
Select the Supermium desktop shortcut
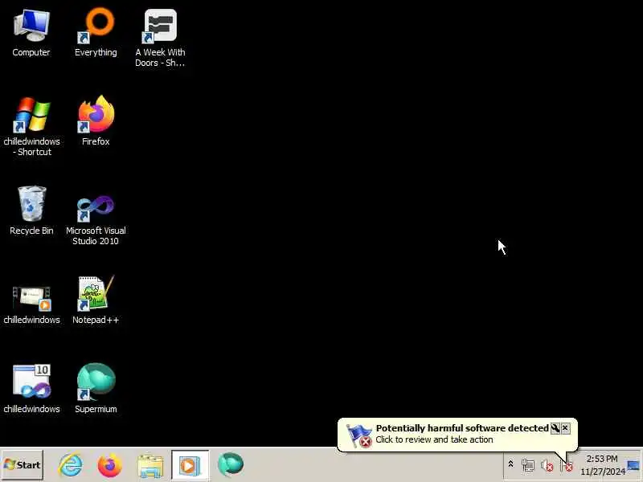point(96,389)
